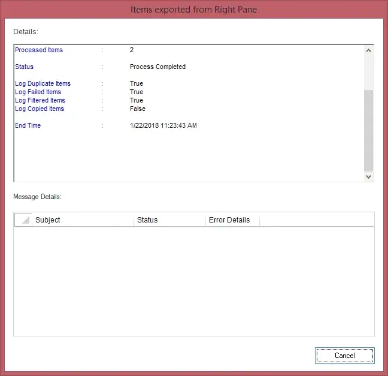Click the Log Failed Items label

(38, 92)
